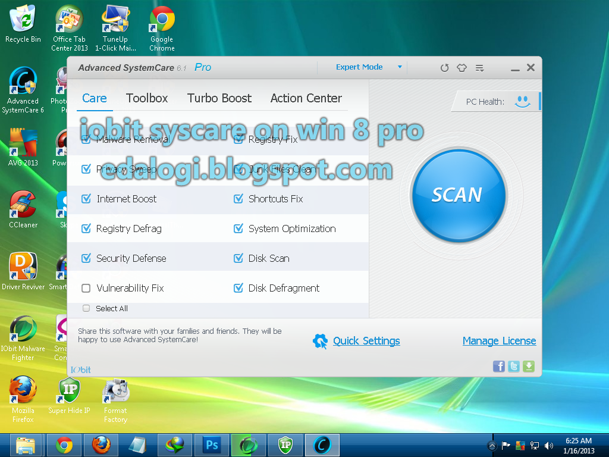Toggle the Security Defense checkbox
Screen dimensions: 609x457
(86, 258)
